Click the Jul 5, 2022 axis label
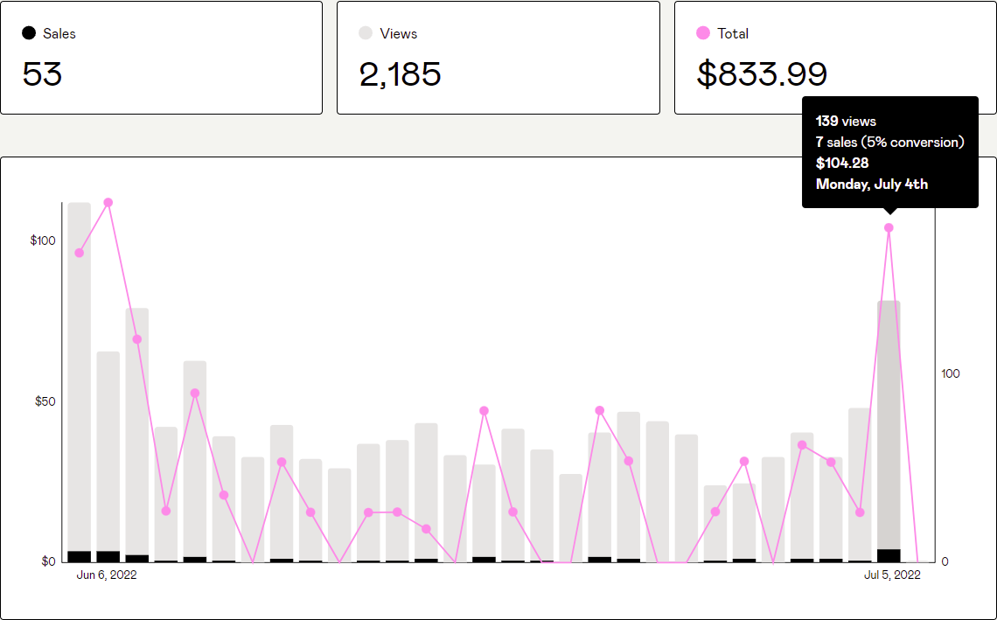 coord(892,575)
